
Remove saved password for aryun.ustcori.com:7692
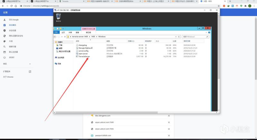click(169, 129)
